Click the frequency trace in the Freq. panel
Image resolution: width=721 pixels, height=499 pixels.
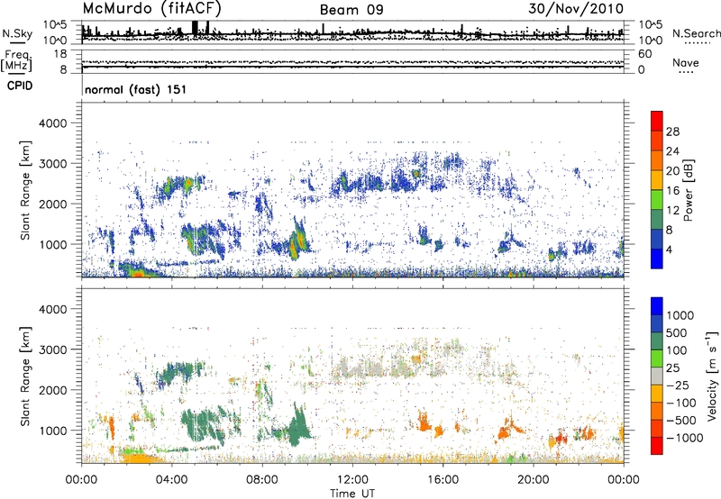click(x=352, y=67)
